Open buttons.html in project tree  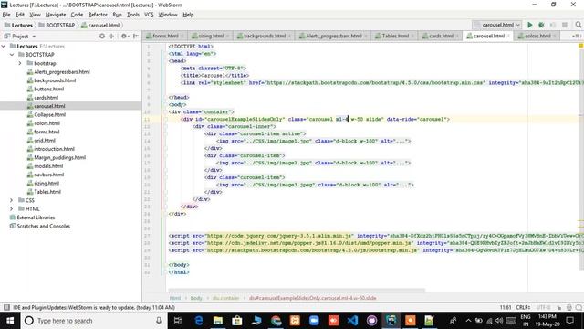pyautogui.click(x=48, y=89)
